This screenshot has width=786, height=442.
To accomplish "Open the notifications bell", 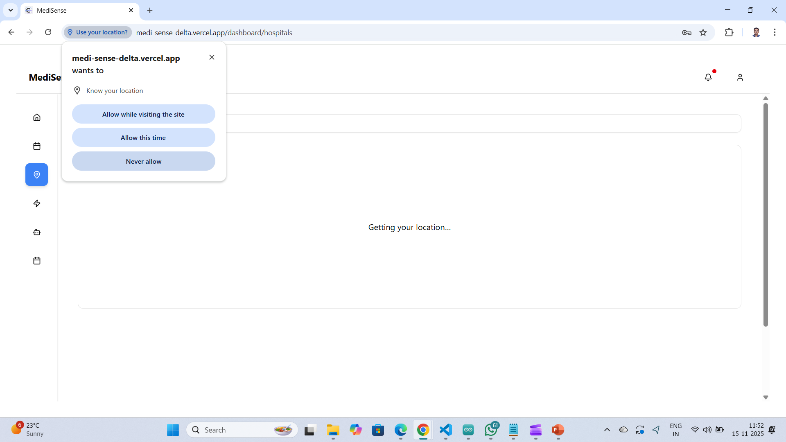I will pyautogui.click(x=708, y=77).
